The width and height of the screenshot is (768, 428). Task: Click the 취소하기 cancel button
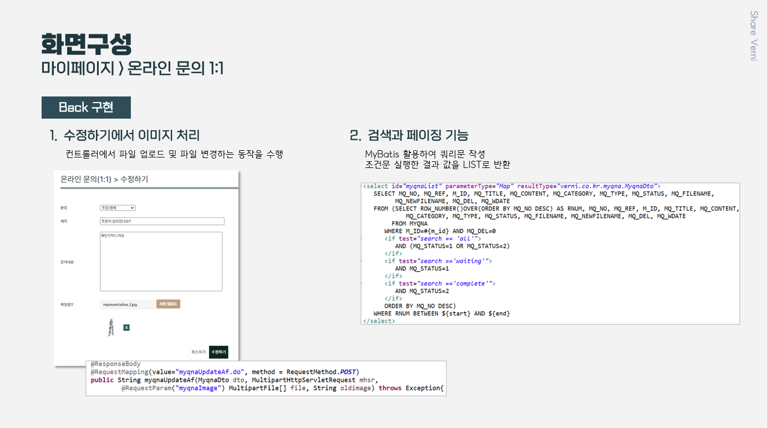point(198,352)
